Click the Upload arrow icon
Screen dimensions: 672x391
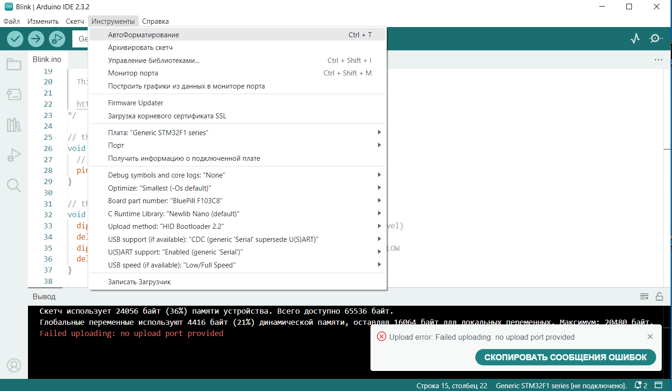click(x=36, y=39)
